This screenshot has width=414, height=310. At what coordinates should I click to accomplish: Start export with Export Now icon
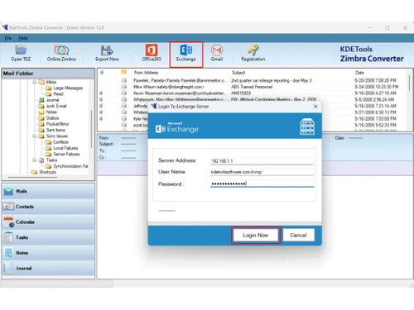coord(107,53)
